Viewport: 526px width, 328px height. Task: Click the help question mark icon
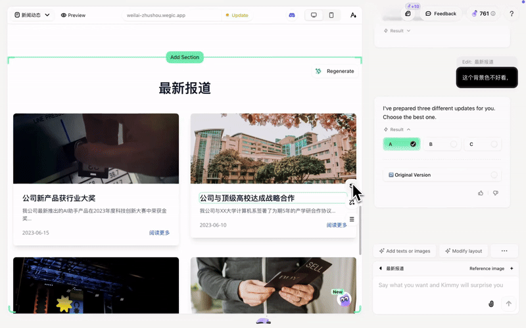512,14
